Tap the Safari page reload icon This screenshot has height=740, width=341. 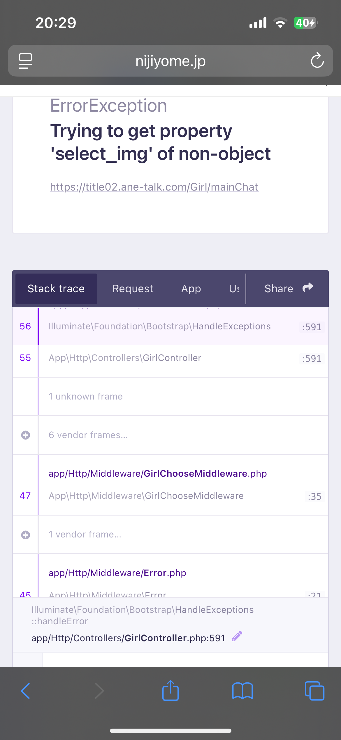pyautogui.click(x=317, y=61)
